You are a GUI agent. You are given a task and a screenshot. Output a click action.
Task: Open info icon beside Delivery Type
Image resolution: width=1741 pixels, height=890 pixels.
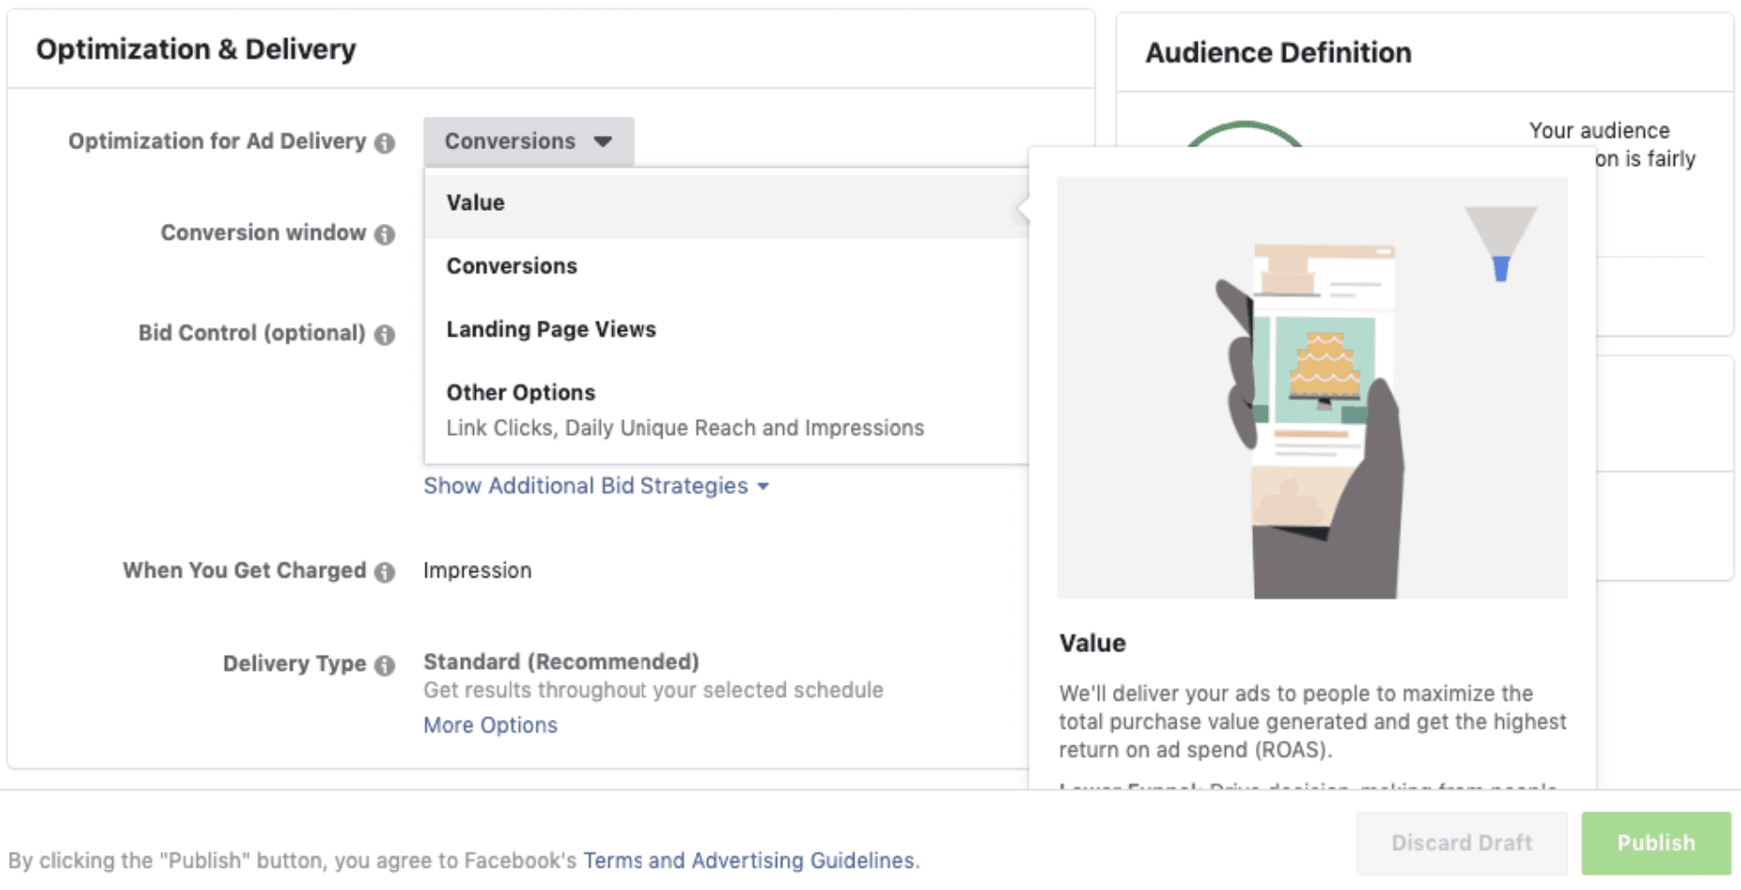pyautogui.click(x=384, y=665)
